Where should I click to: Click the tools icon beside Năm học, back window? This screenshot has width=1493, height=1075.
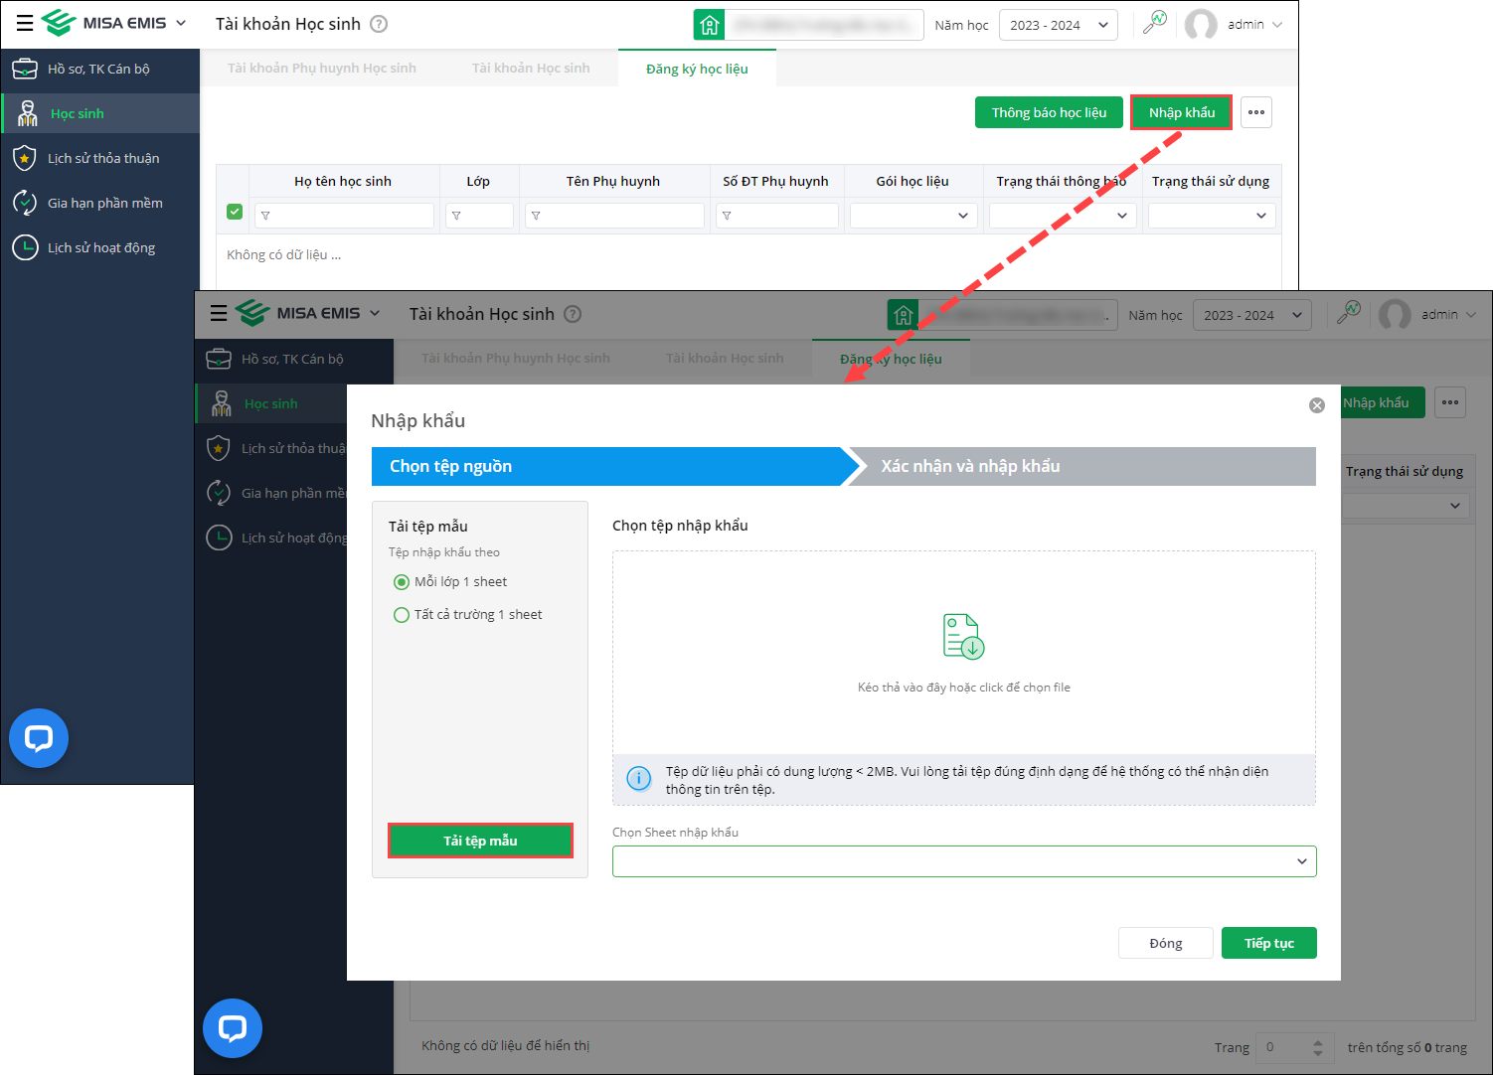pos(1154,23)
